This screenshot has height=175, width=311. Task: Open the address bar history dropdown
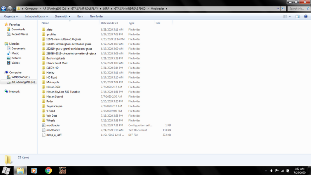pos(278,9)
